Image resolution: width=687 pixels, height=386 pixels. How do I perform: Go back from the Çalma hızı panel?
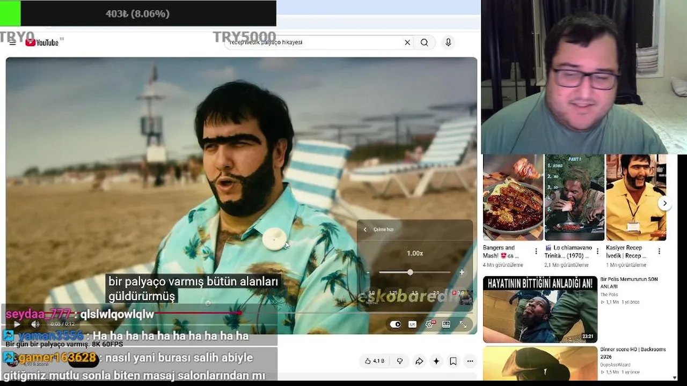coord(365,229)
